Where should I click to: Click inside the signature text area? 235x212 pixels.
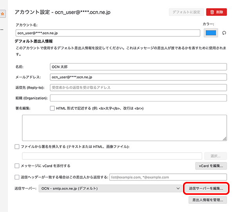[124, 127]
